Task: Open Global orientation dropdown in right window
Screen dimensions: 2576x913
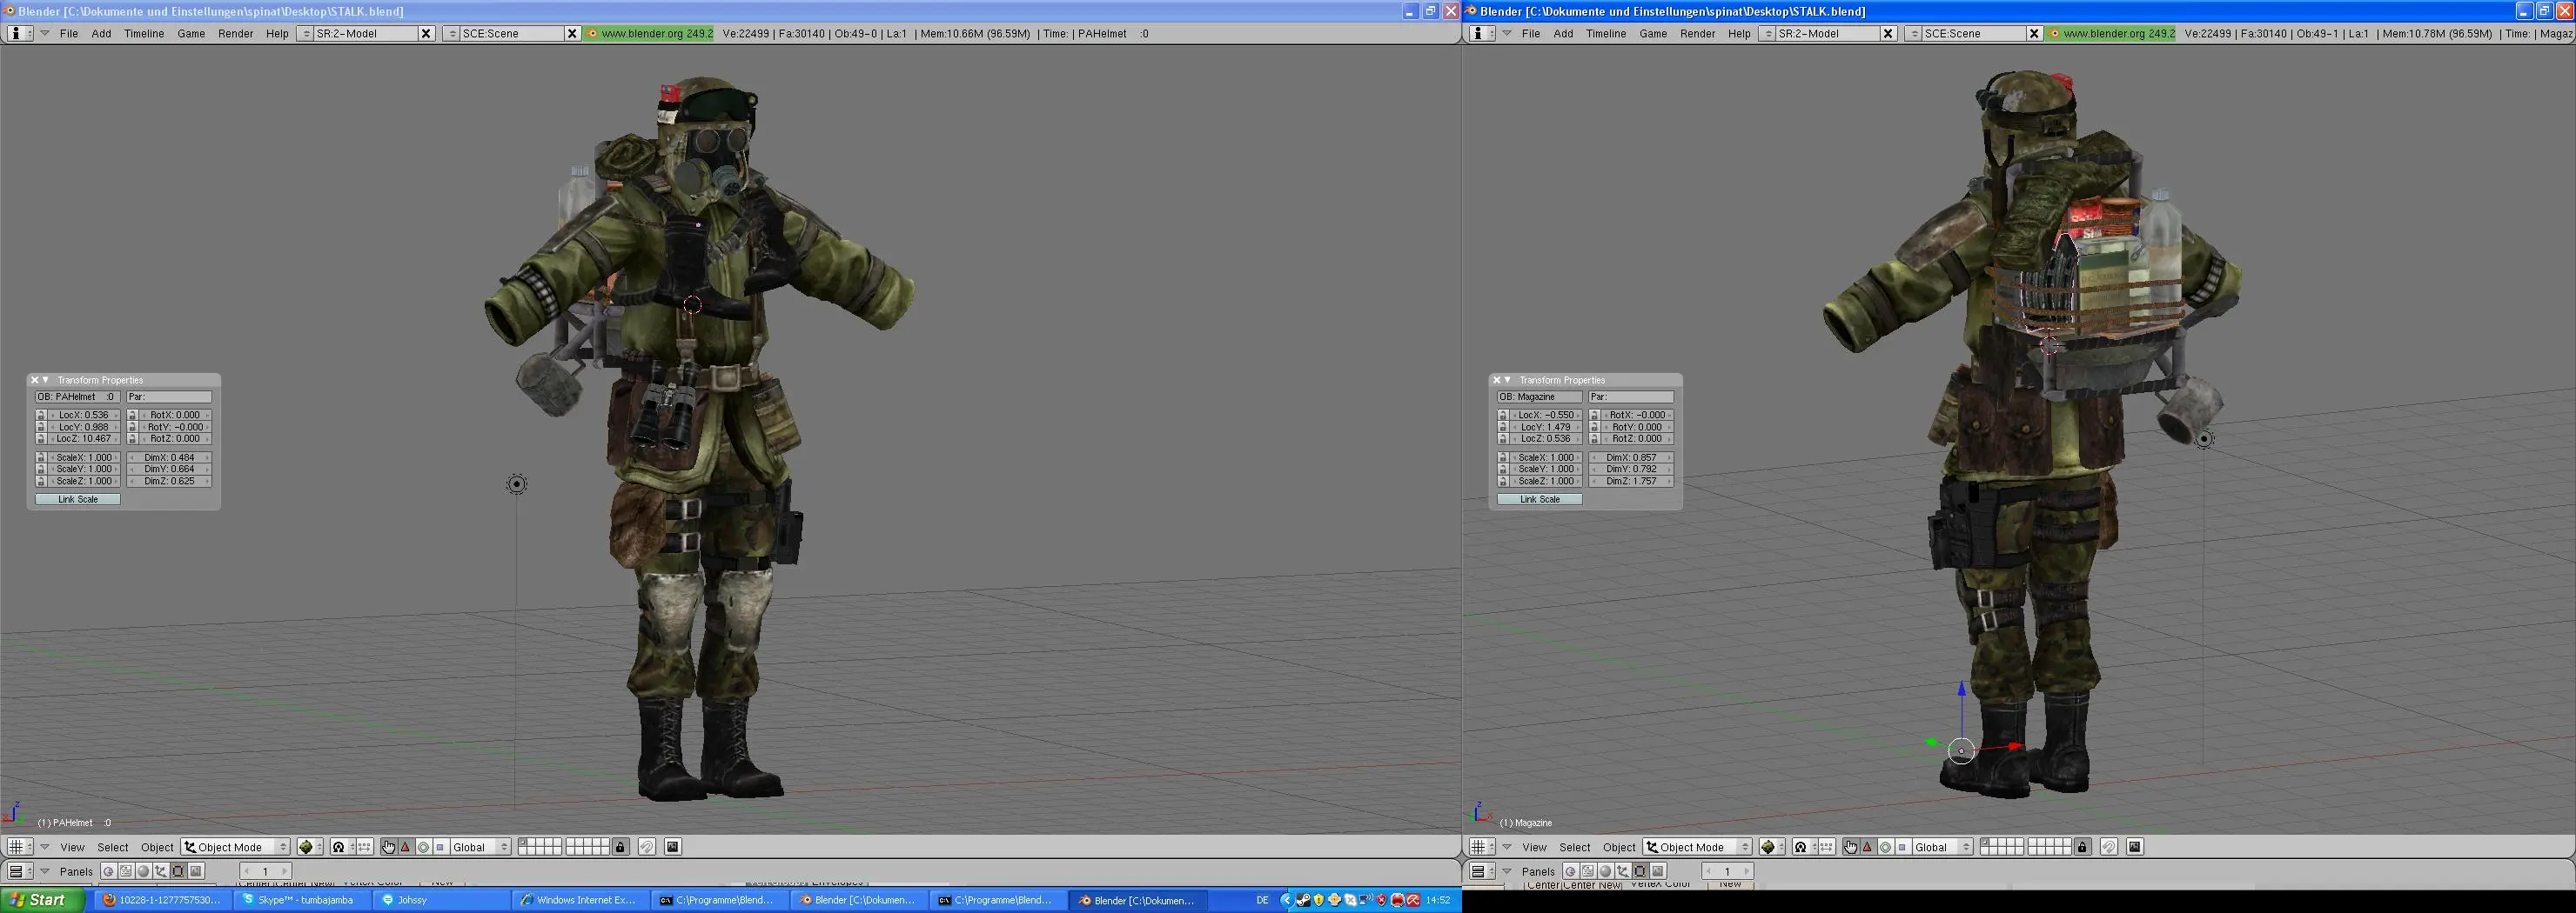Action: click(x=1943, y=847)
